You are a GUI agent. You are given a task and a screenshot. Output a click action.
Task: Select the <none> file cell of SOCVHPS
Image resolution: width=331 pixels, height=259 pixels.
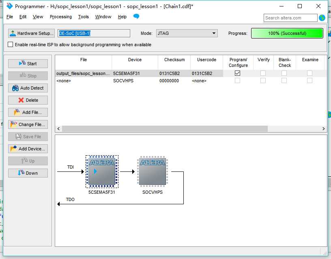[83, 81]
